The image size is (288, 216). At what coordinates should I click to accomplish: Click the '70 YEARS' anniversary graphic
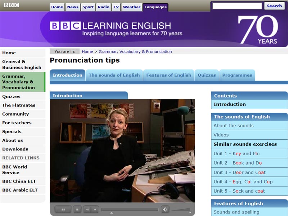point(258,30)
